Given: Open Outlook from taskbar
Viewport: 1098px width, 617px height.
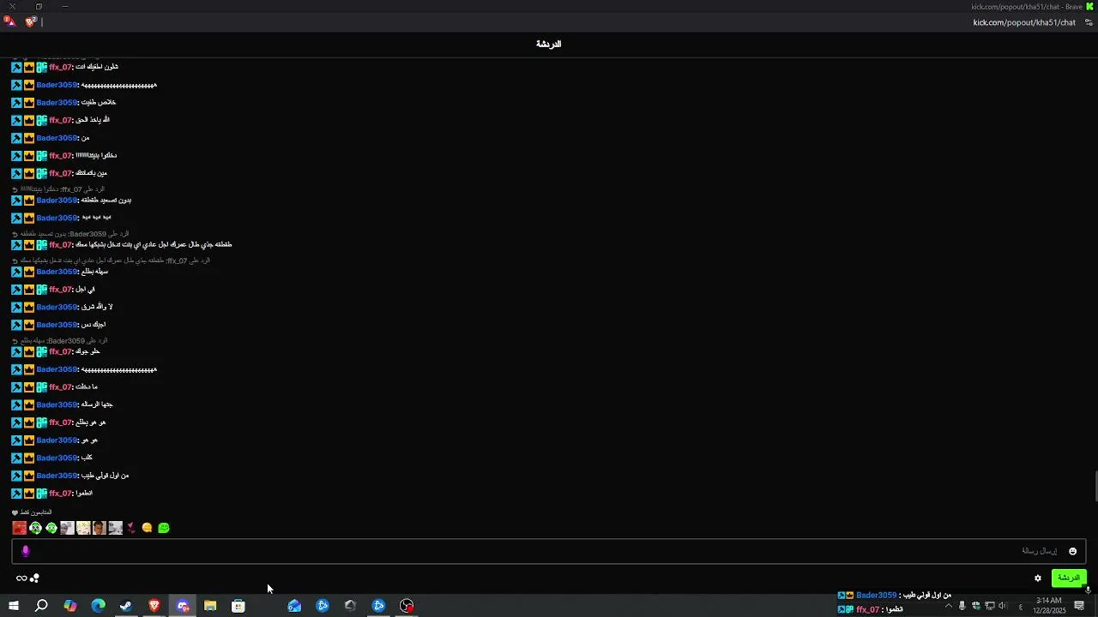Looking at the screenshot, I should coord(294,606).
